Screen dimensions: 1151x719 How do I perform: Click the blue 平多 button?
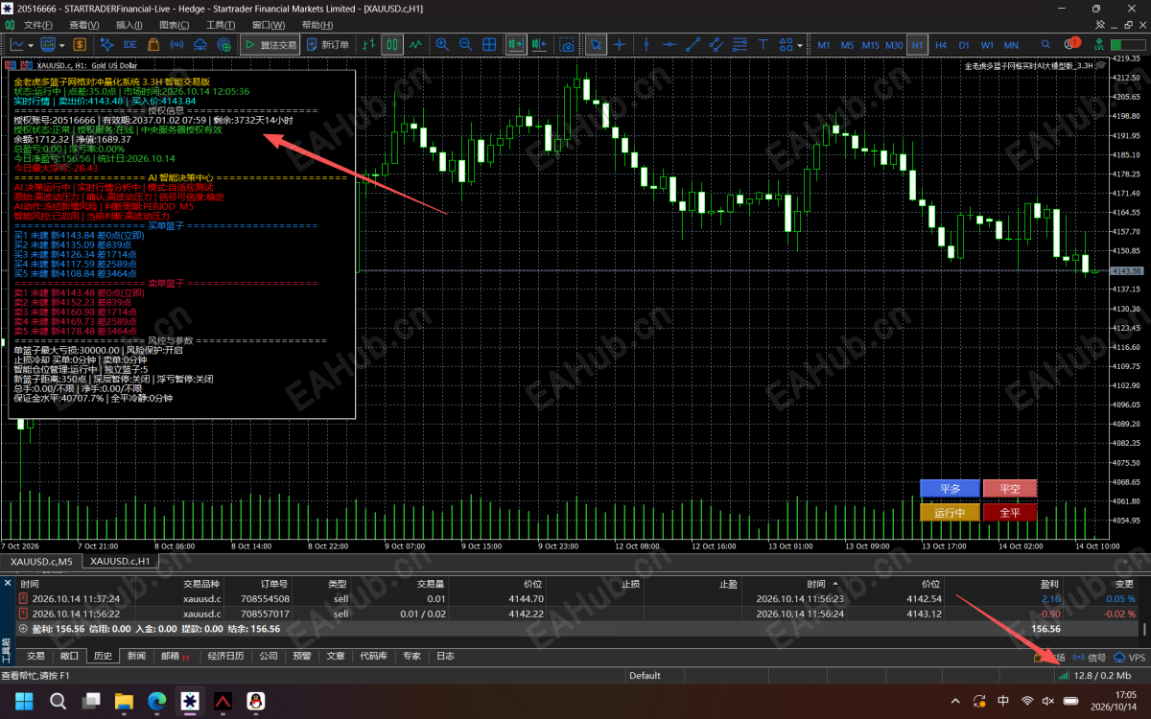(950, 489)
